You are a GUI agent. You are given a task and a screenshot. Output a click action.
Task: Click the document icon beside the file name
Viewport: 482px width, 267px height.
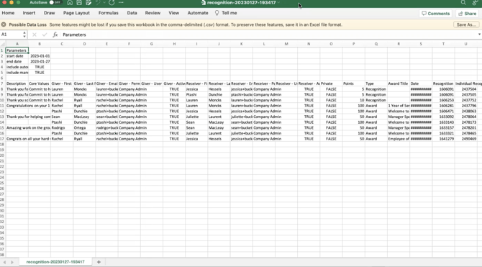203,2
